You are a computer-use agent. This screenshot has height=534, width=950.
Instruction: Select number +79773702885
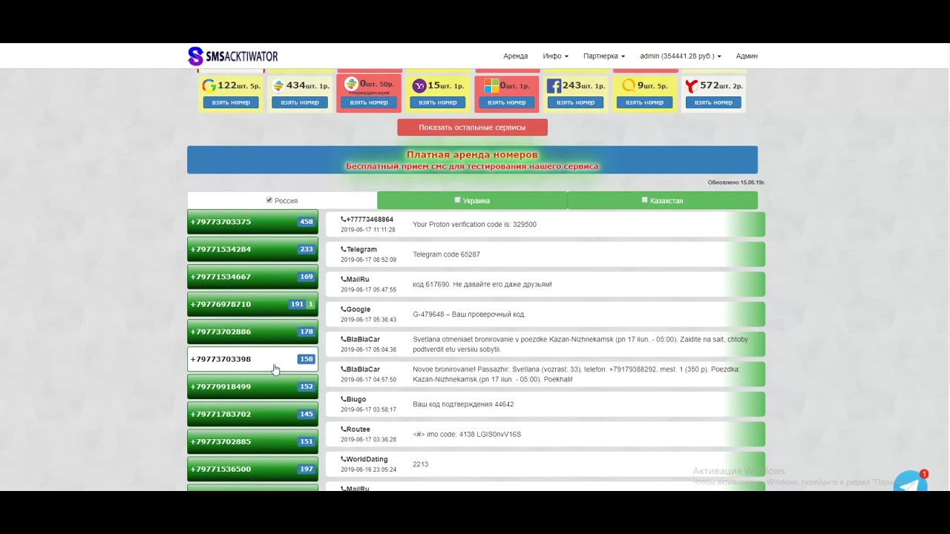click(252, 441)
